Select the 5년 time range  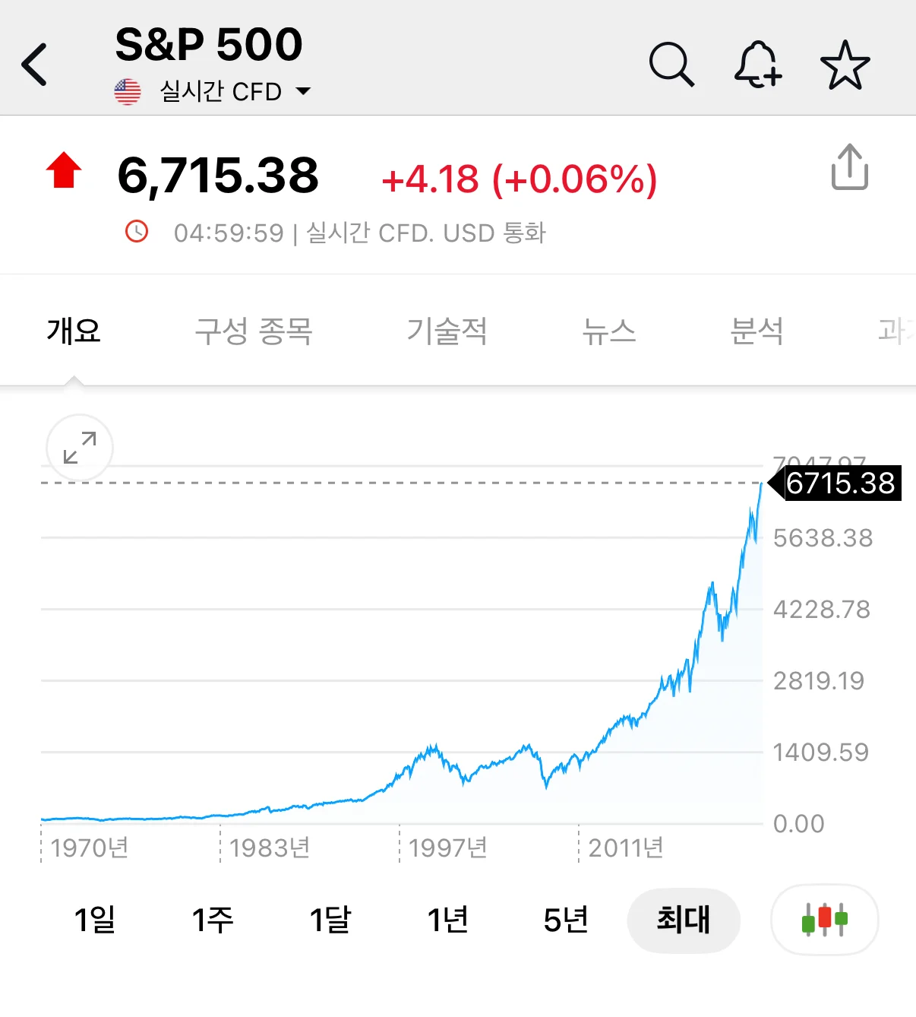566,920
